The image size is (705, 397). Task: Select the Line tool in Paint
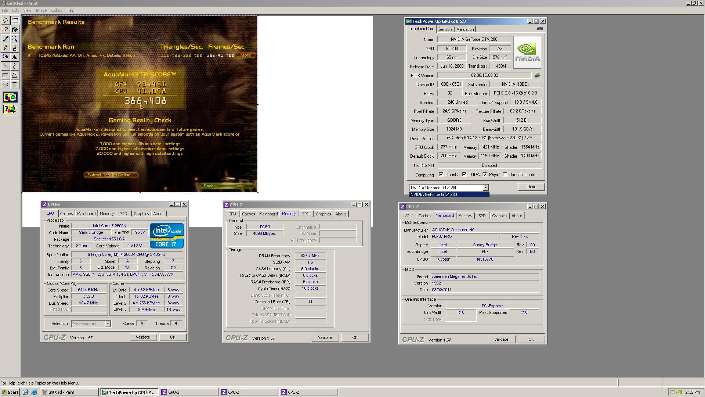(x=6, y=66)
